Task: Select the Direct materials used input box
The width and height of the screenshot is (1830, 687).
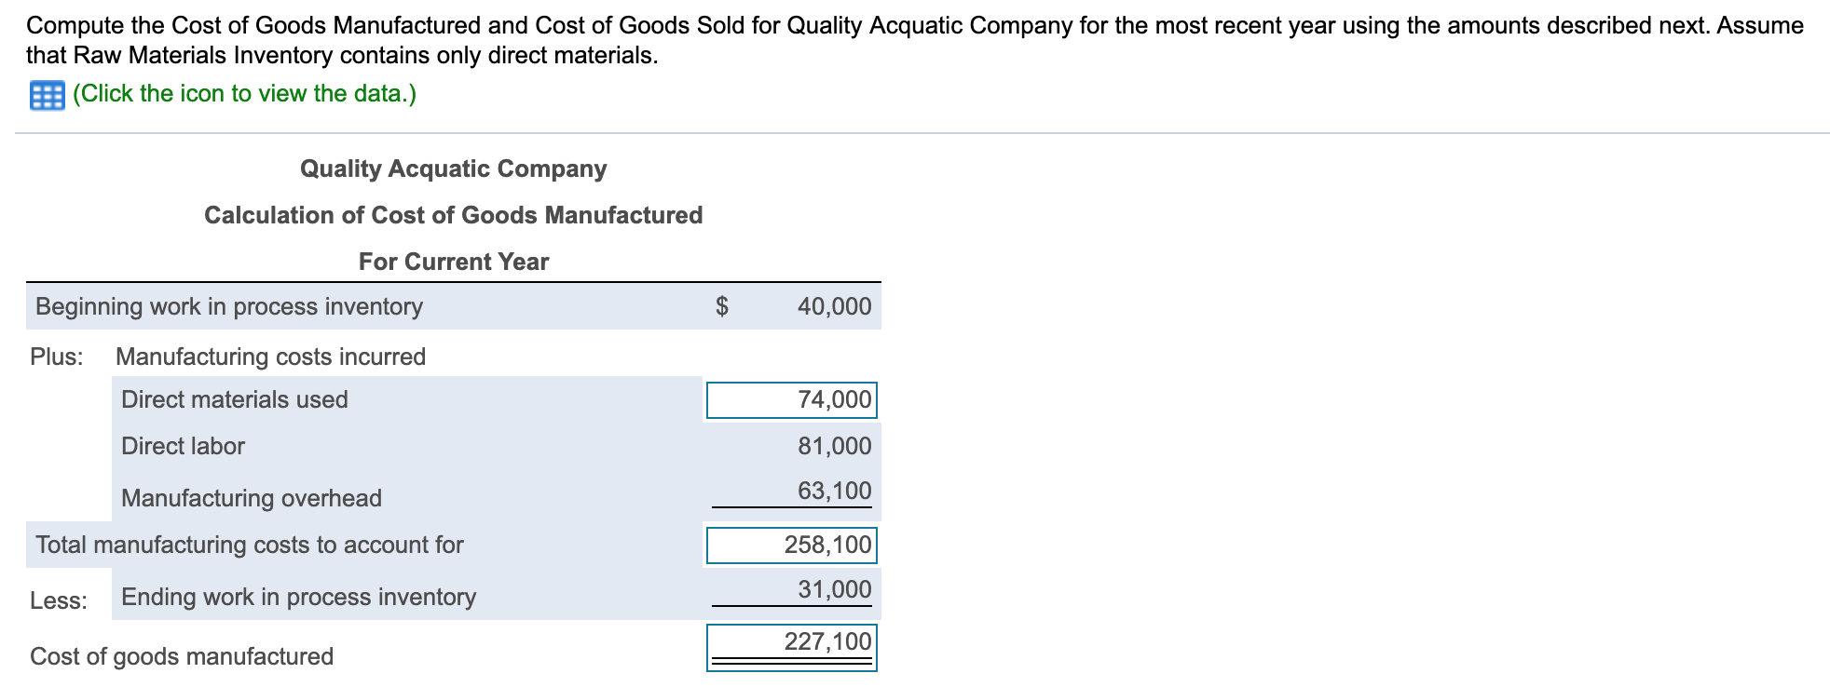Action: click(792, 398)
